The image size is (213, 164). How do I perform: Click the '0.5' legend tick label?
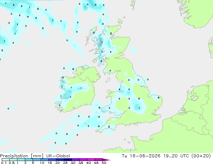(x=12, y=163)
